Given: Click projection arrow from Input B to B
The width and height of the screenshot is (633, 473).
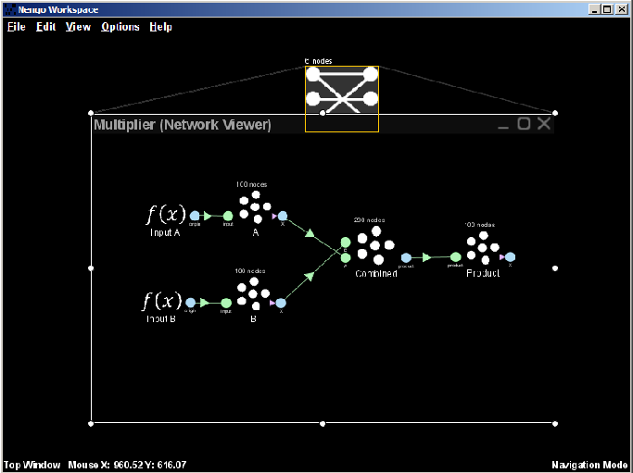Looking at the screenshot, I should tap(204, 303).
